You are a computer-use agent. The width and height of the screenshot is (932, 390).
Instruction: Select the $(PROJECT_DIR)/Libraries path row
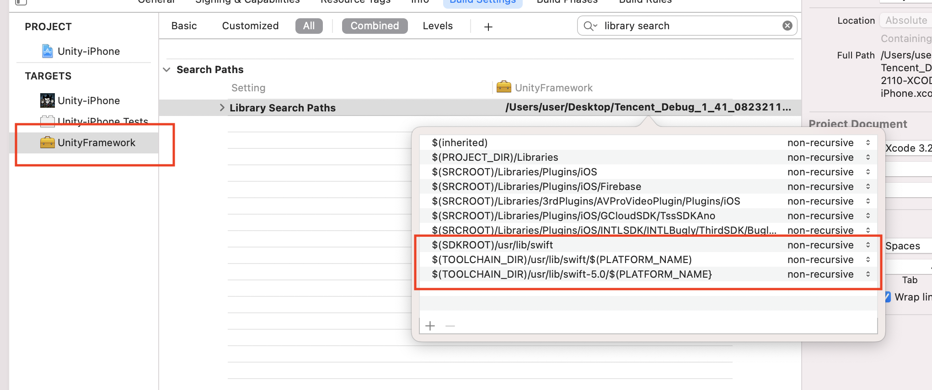(x=495, y=158)
